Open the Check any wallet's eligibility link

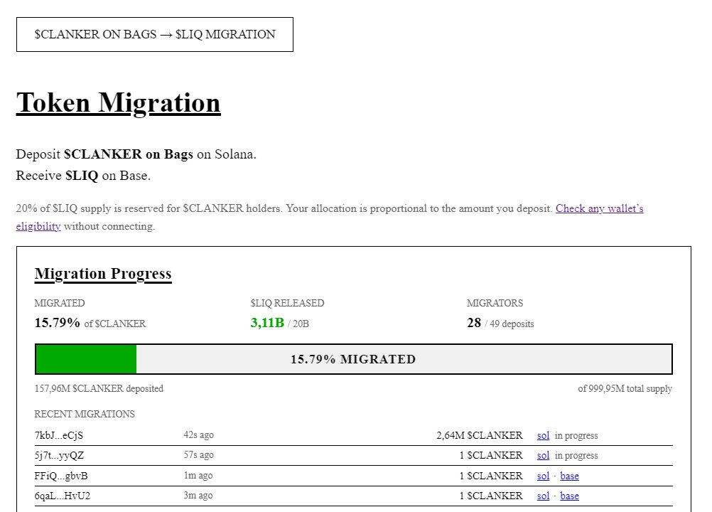(600, 208)
